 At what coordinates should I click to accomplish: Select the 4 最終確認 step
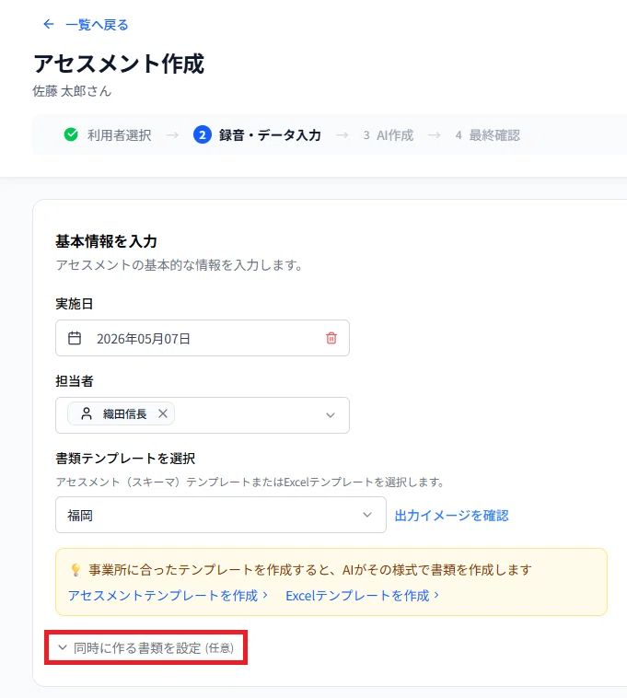pyautogui.click(x=488, y=134)
